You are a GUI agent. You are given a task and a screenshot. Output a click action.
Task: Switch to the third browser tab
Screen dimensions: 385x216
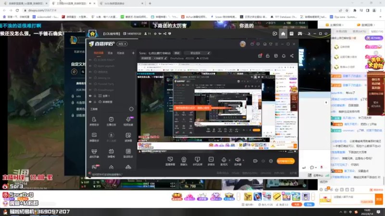[122, 3]
